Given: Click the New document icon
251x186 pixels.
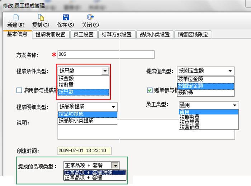Looking at the screenshot, I should click(x=16, y=17).
